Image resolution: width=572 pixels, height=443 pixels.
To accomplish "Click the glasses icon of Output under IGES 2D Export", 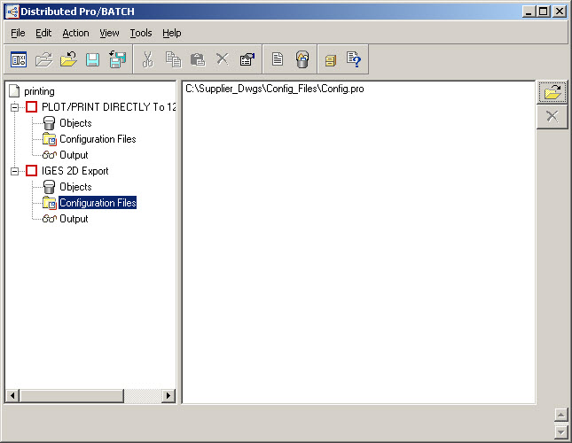I will coord(50,219).
